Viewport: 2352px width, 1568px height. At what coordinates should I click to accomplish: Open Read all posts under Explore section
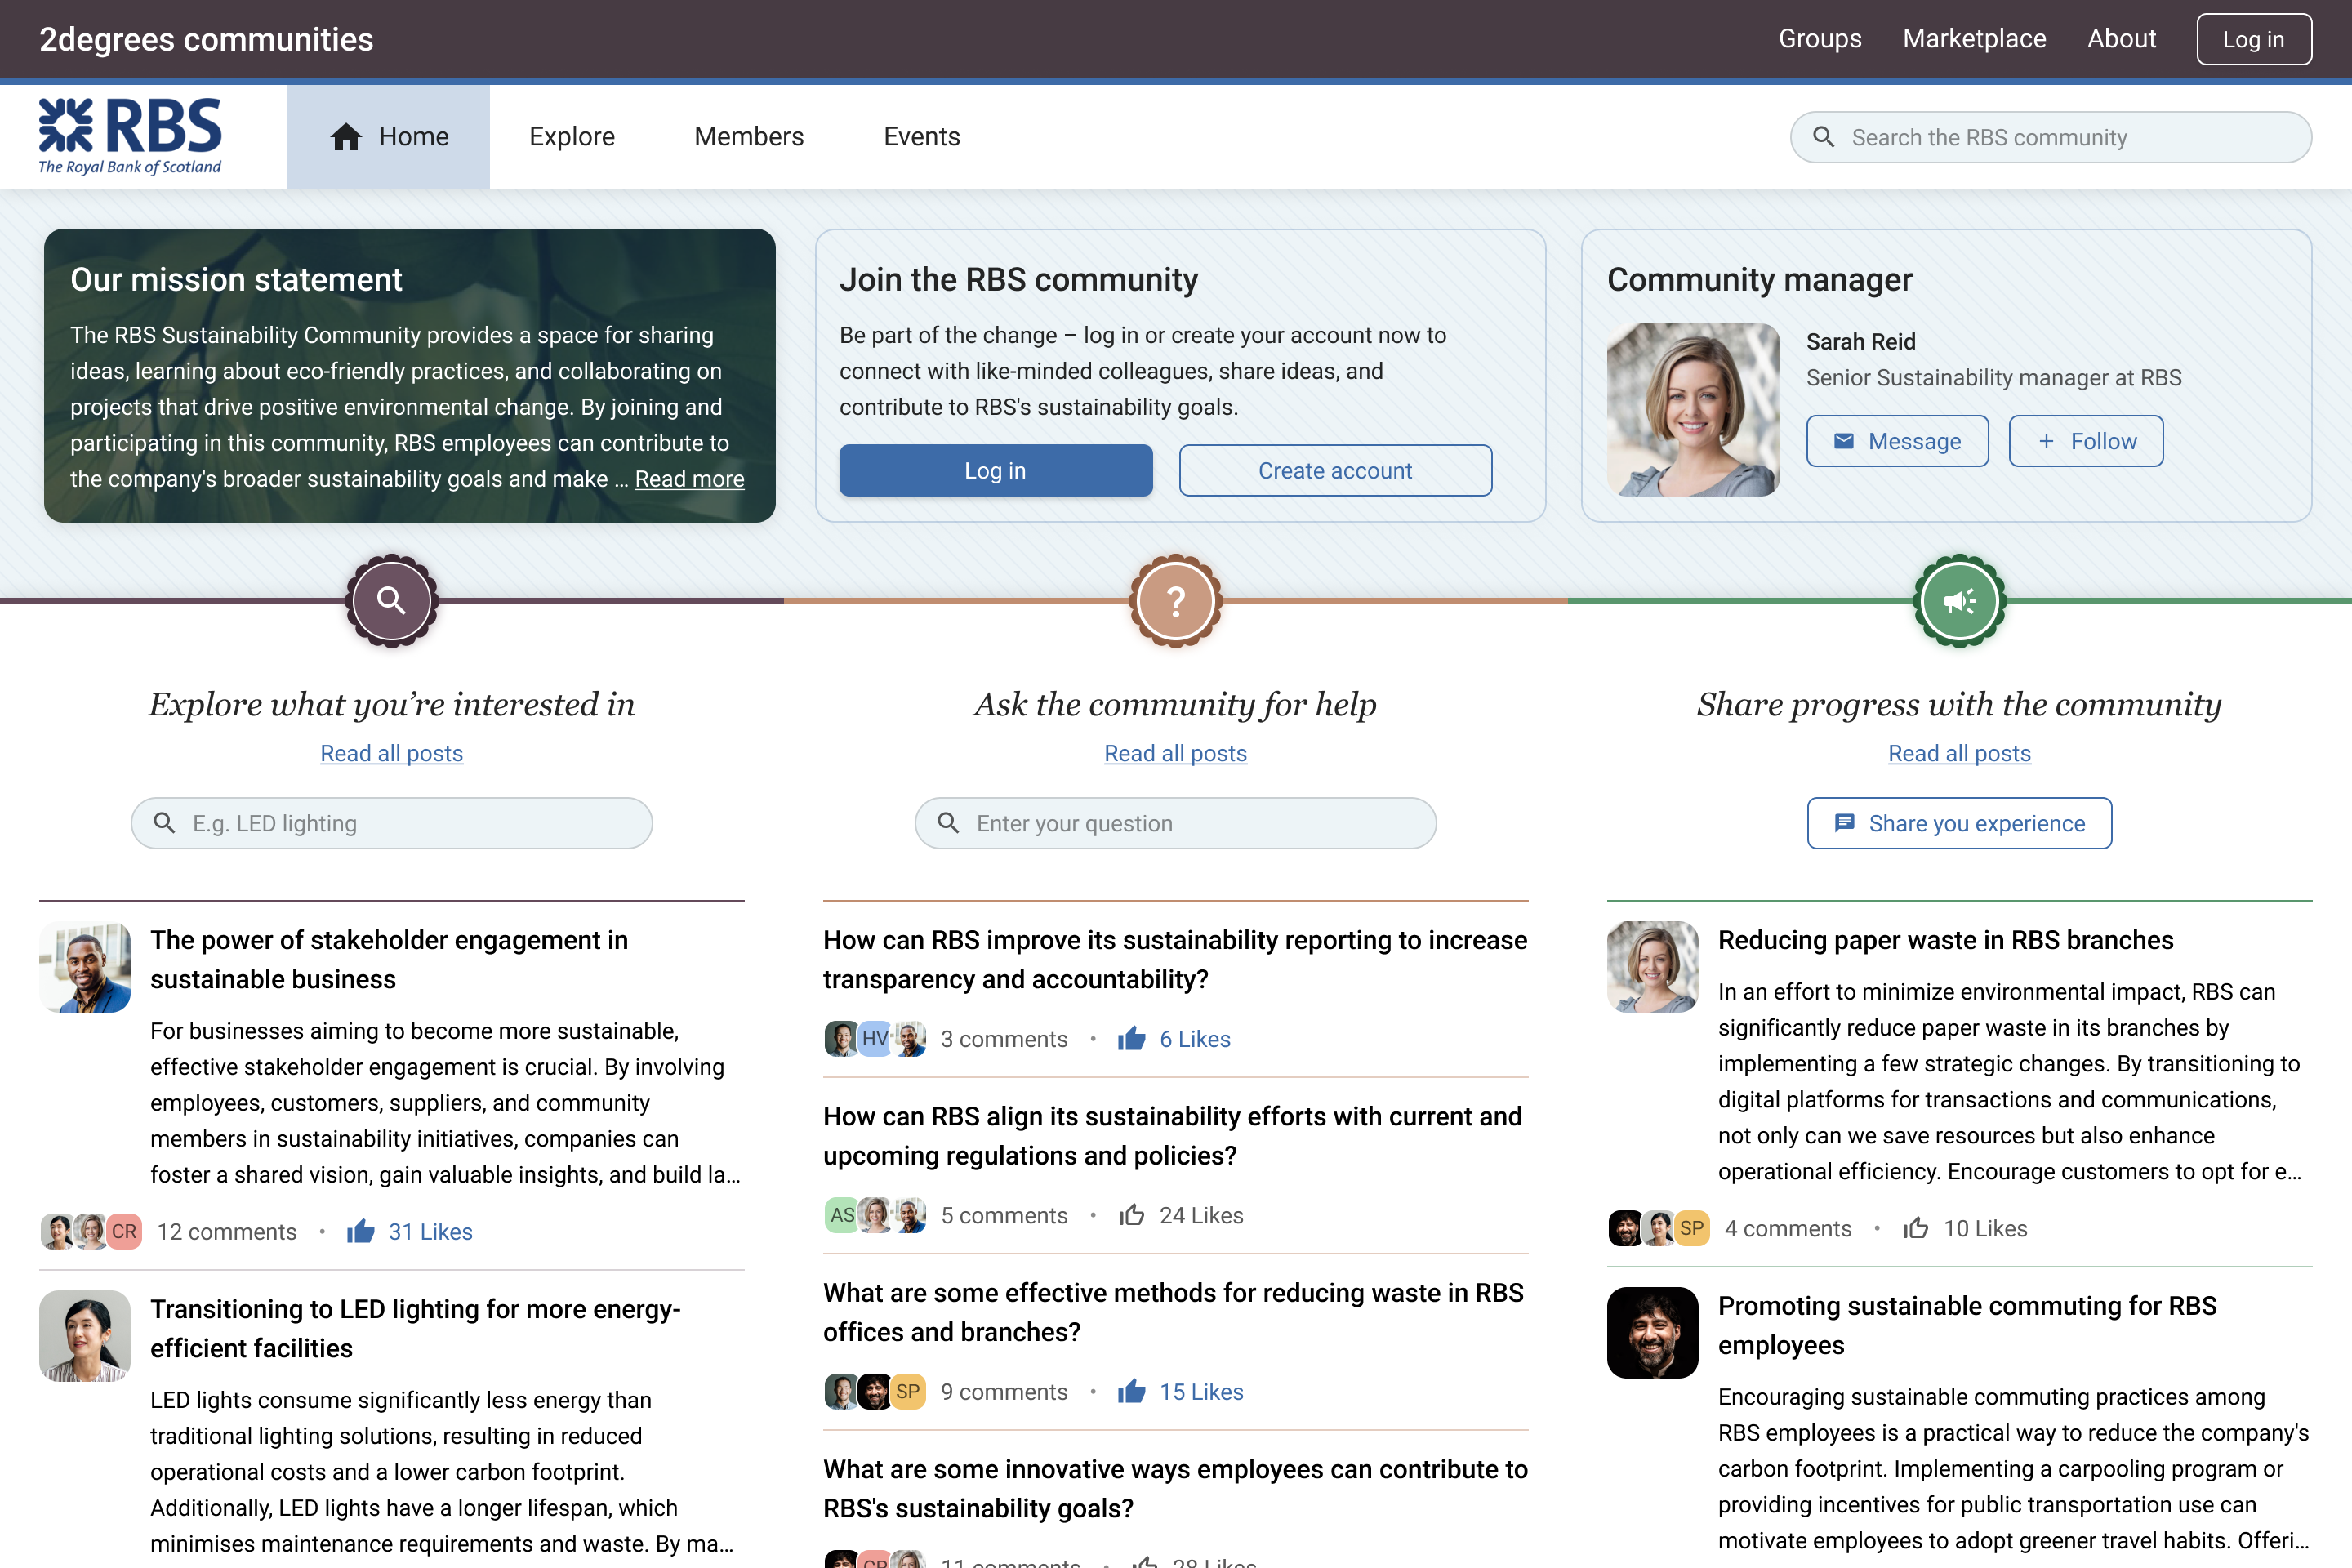click(392, 753)
